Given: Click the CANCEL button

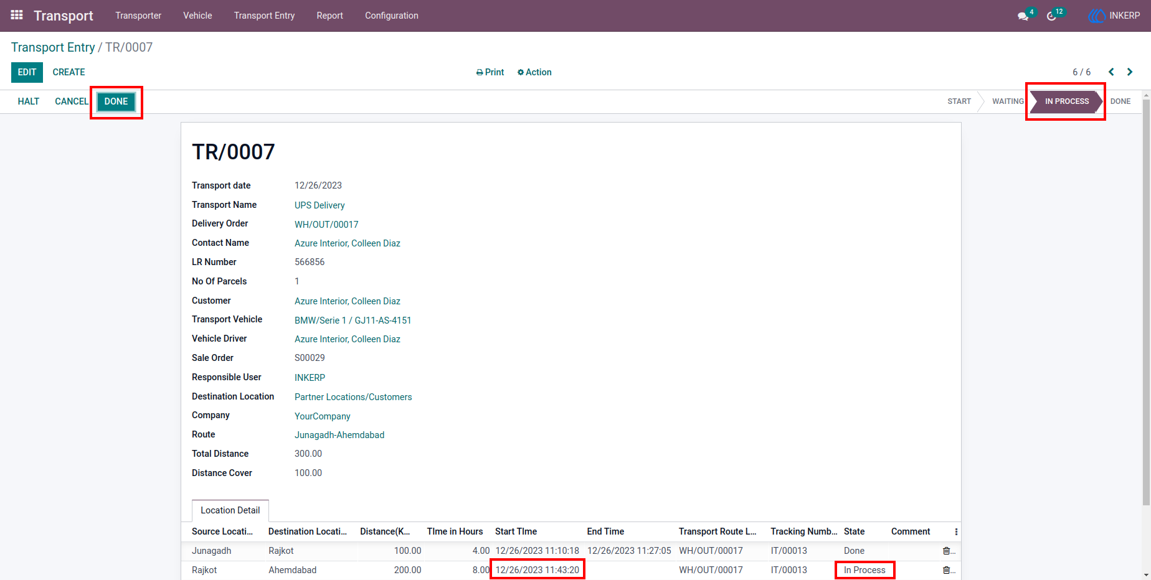Looking at the screenshot, I should (72, 101).
